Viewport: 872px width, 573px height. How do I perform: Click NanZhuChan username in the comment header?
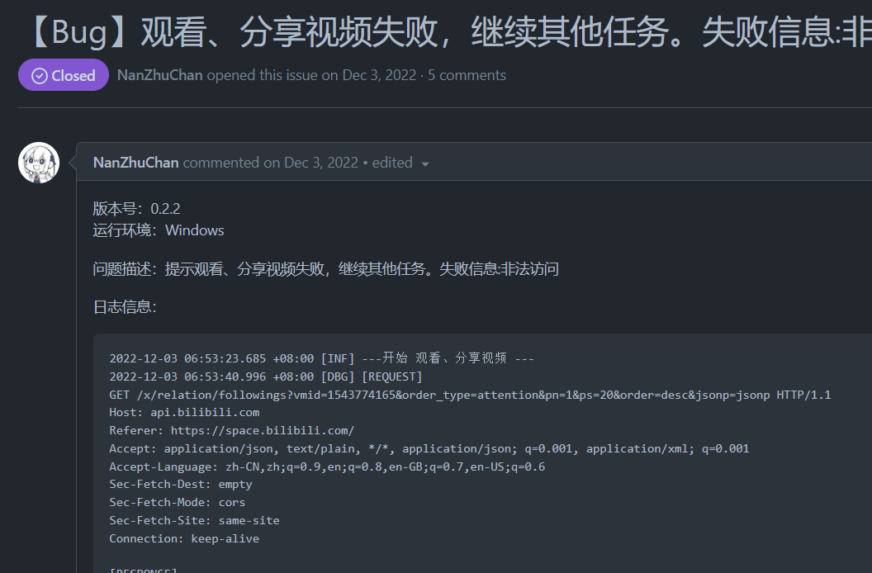coord(135,163)
